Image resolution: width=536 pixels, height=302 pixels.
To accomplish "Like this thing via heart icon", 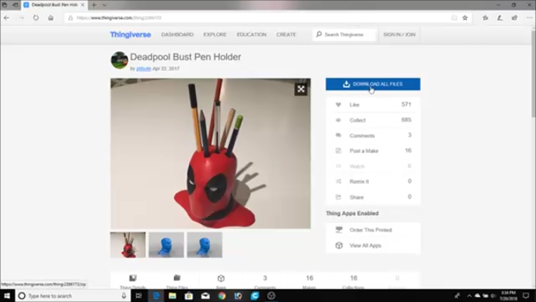I will coord(338,104).
